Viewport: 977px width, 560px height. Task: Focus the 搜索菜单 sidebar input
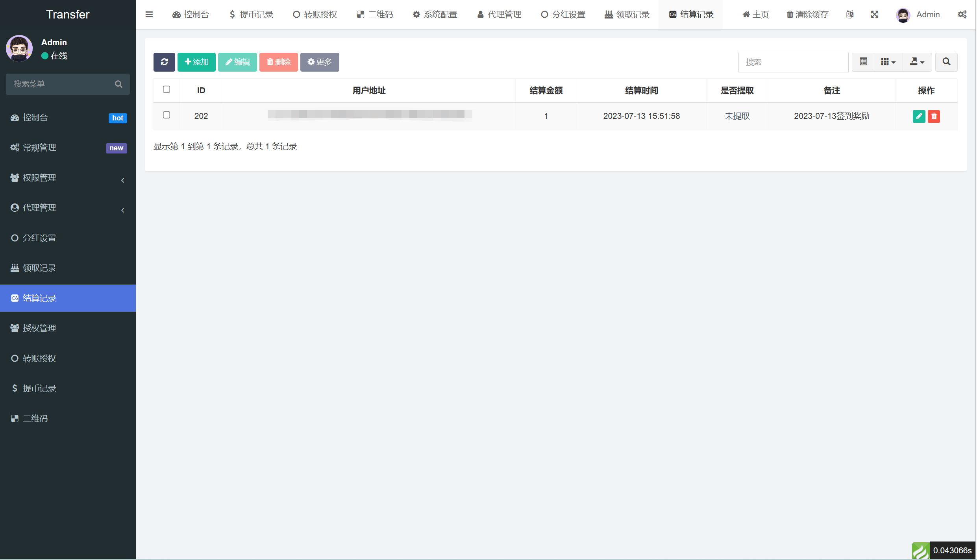tap(68, 84)
